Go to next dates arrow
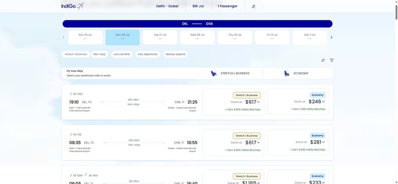 [331, 37]
